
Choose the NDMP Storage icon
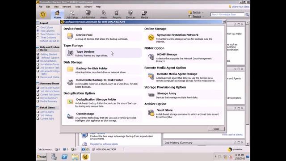point(151,57)
